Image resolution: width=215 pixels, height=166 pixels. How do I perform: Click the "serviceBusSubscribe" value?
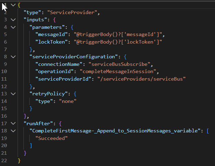(x=119, y=64)
